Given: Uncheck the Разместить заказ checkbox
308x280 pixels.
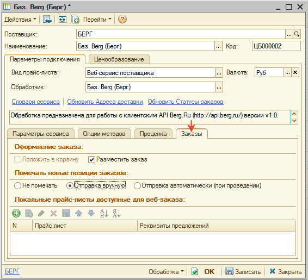Looking at the screenshot, I should coord(91,159).
